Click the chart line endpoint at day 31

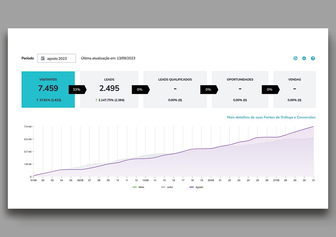(x=313, y=127)
